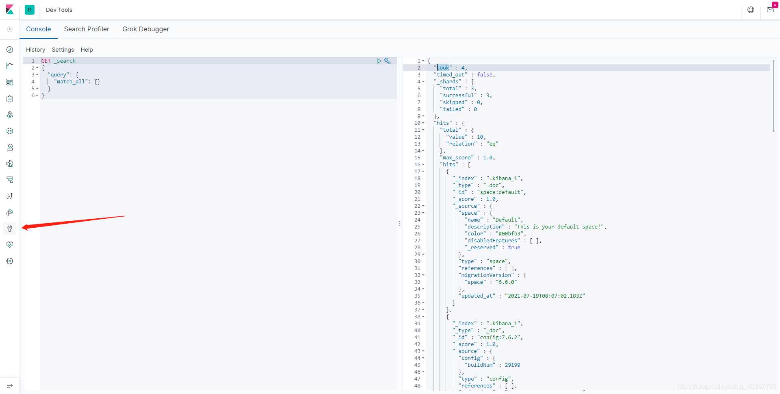Click the "updated_at" timestamp line

[522, 296]
